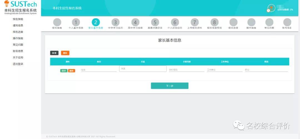Image resolution: width=300 pixels, height=139 pixels.
Task: Click the user avatar icon at top right
Action: pyautogui.click(x=271, y=8)
